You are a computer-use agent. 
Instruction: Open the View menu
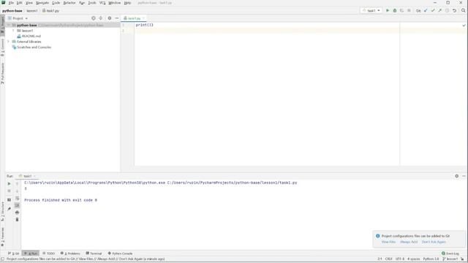[x=29, y=3]
